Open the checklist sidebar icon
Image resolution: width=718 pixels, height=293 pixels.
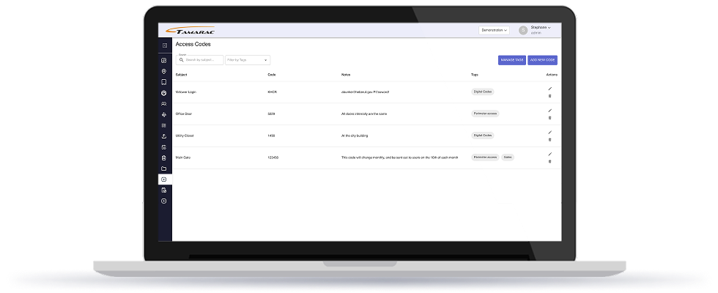point(164,125)
